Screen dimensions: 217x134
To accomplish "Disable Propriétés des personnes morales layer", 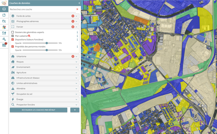I will [x=12, y=47].
